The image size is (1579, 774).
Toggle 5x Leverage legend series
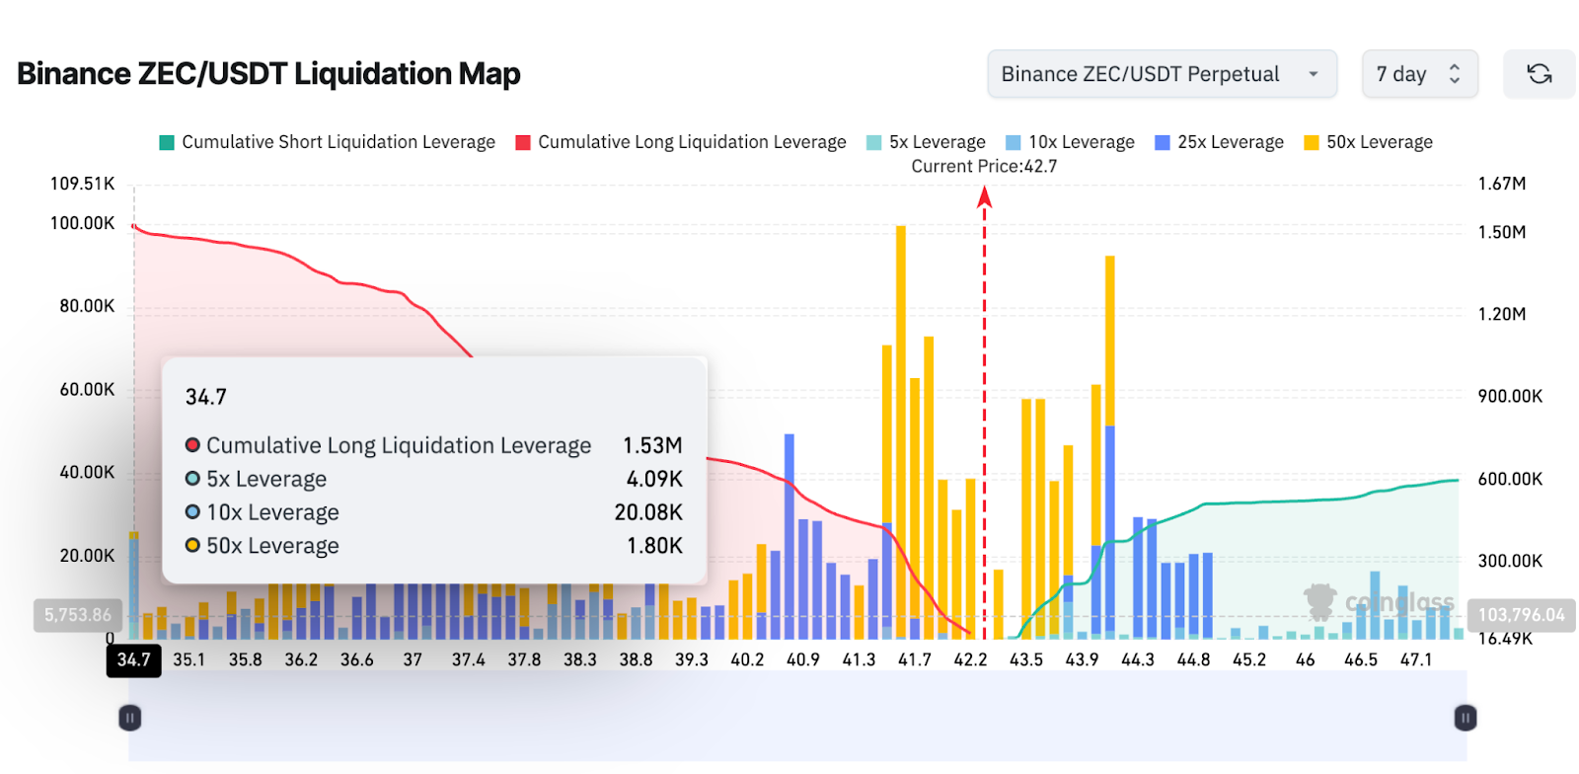pyautogui.click(x=926, y=142)
